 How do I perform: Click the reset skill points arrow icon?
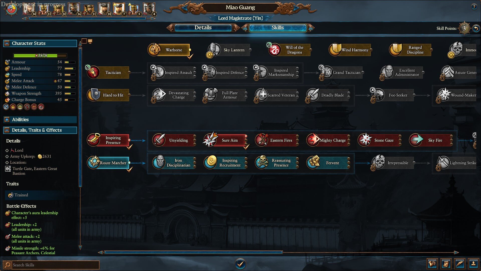pos(476,28)
